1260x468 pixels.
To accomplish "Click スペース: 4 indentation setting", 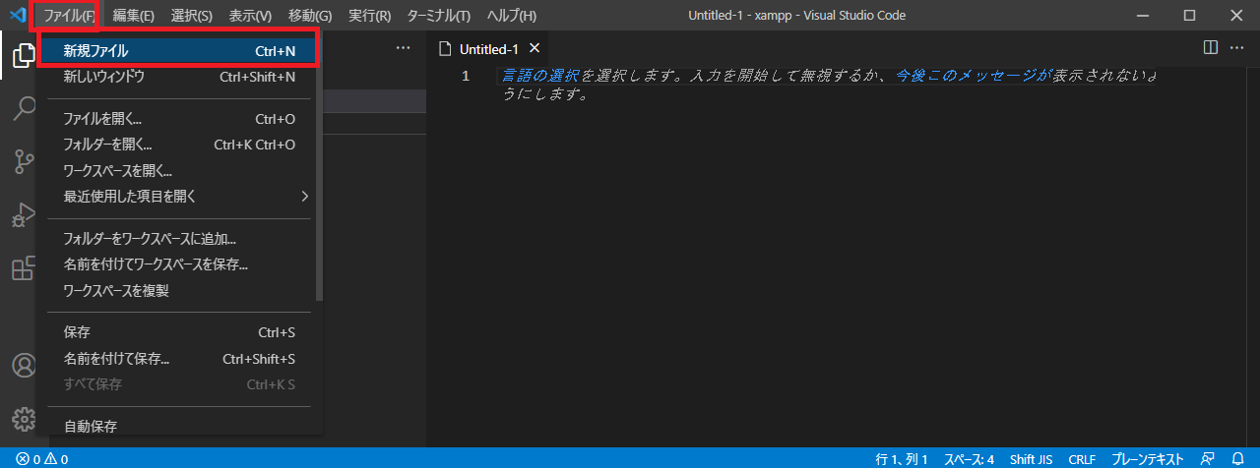I will 970,459.
